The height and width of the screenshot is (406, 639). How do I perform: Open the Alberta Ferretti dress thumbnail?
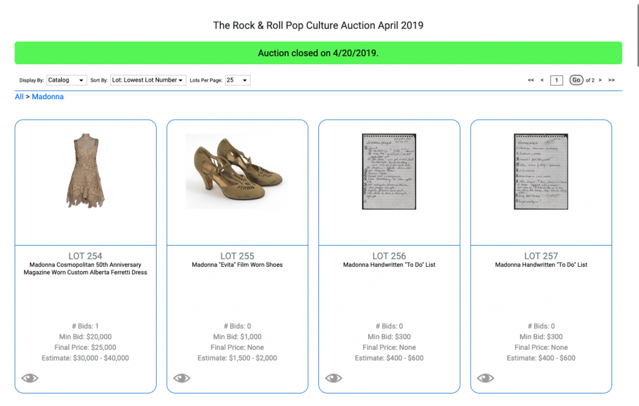85,170
